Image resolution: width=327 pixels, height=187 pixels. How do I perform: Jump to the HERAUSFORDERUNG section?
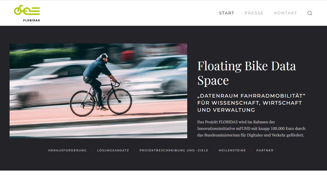tap(67, 150)
